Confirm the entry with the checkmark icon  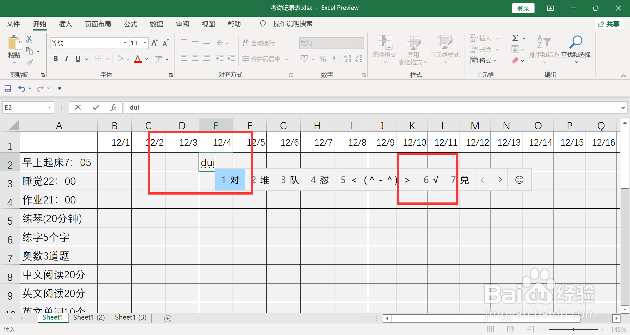point(96,107)
